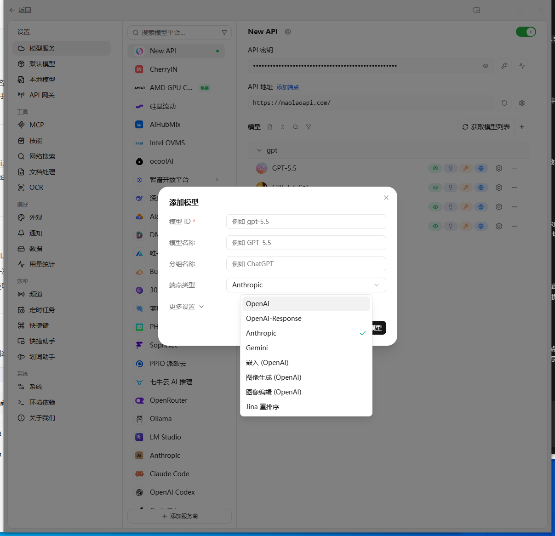This screenshot has width=555, height=536.
Task: Select the Intel OVMS provider
Action: pyautogui.click(x=176, y=143)
